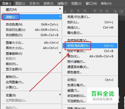Expand the 图像旋转(G) submenu
The image size is (125, 109).
[60, 53]
